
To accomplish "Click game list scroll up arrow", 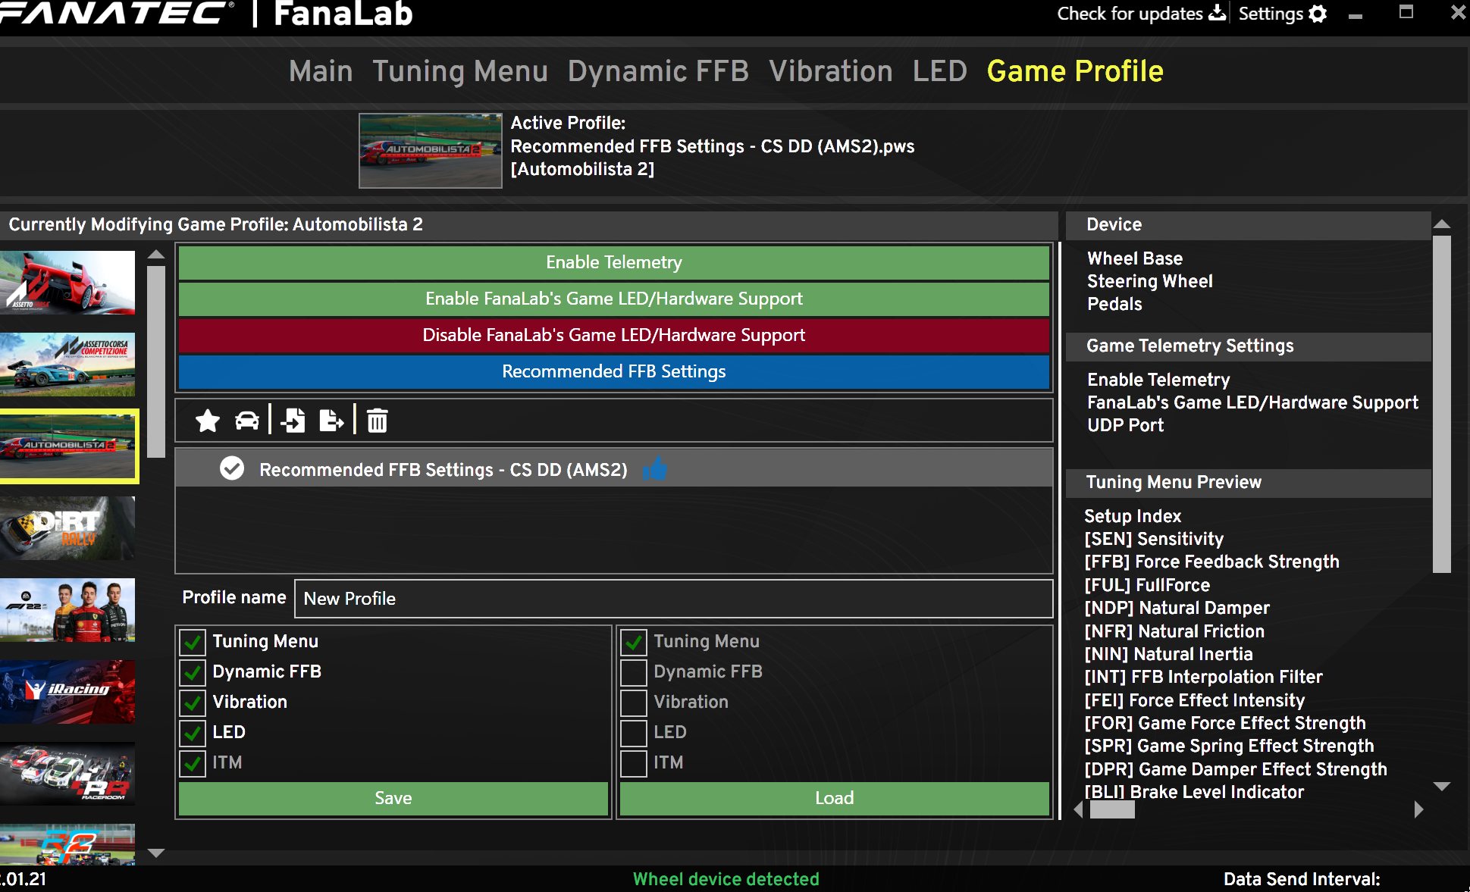I will click(156, 255).
